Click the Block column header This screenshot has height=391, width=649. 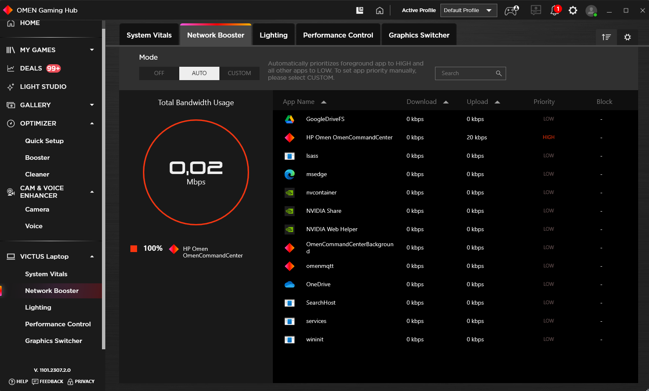click(604, 102)
